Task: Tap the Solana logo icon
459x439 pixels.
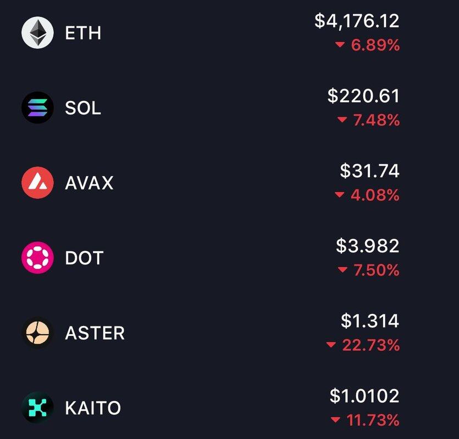Action: click(37, 108)
